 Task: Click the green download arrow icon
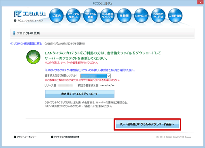pos(33,57)
